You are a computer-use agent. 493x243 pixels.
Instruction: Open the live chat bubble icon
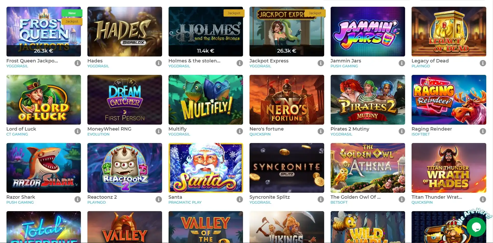click(476, 227)
